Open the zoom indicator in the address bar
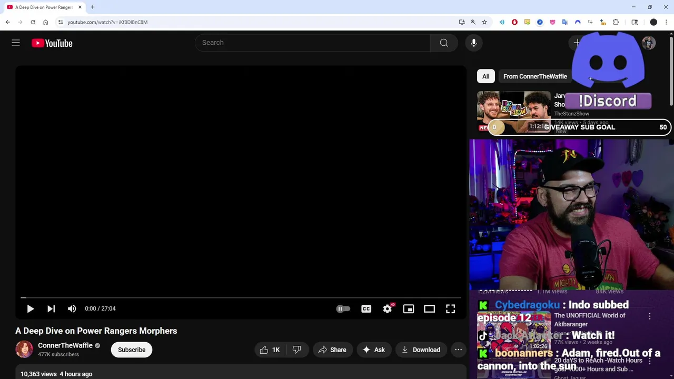Screen dimensions: 674x379 [x=473, y=22]
